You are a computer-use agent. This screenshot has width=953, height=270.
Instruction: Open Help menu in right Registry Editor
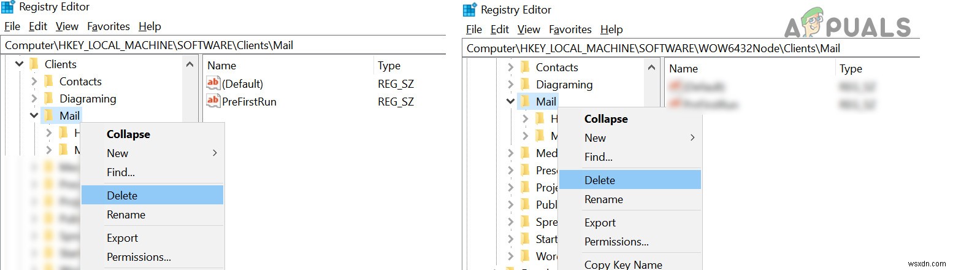611,29
